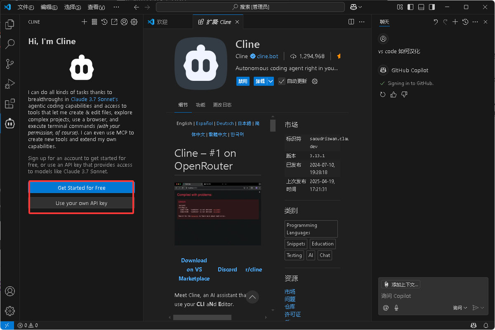The height and width of the screenshot is (330, 495).
Task: Open the Discord link
Action: [227, 269]
